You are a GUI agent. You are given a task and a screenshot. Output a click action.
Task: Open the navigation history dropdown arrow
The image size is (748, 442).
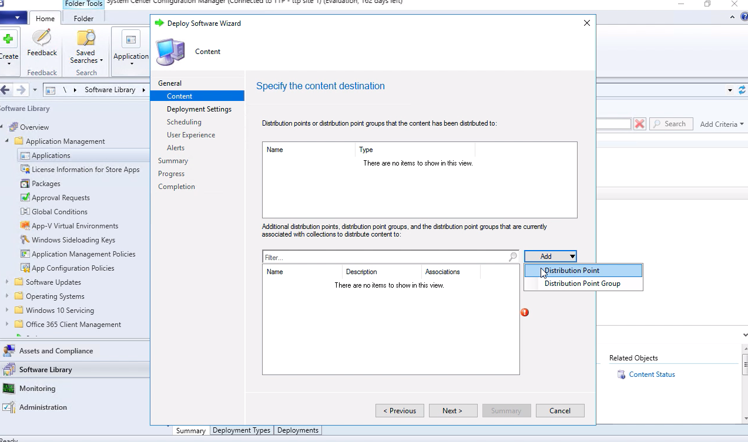click(x=35, y=90)
